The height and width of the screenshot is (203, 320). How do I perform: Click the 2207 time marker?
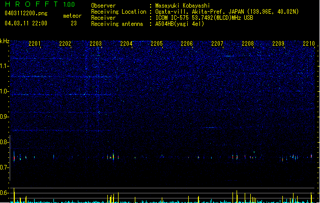click(217, 44)
